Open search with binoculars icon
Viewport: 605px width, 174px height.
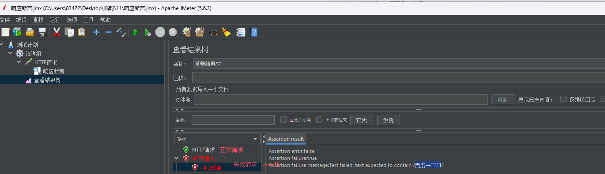click(214, 32)
